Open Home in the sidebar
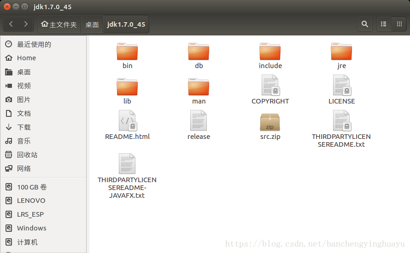Image resolution: width=410 pixels, height=253 pixels. (x=43, y=58)
